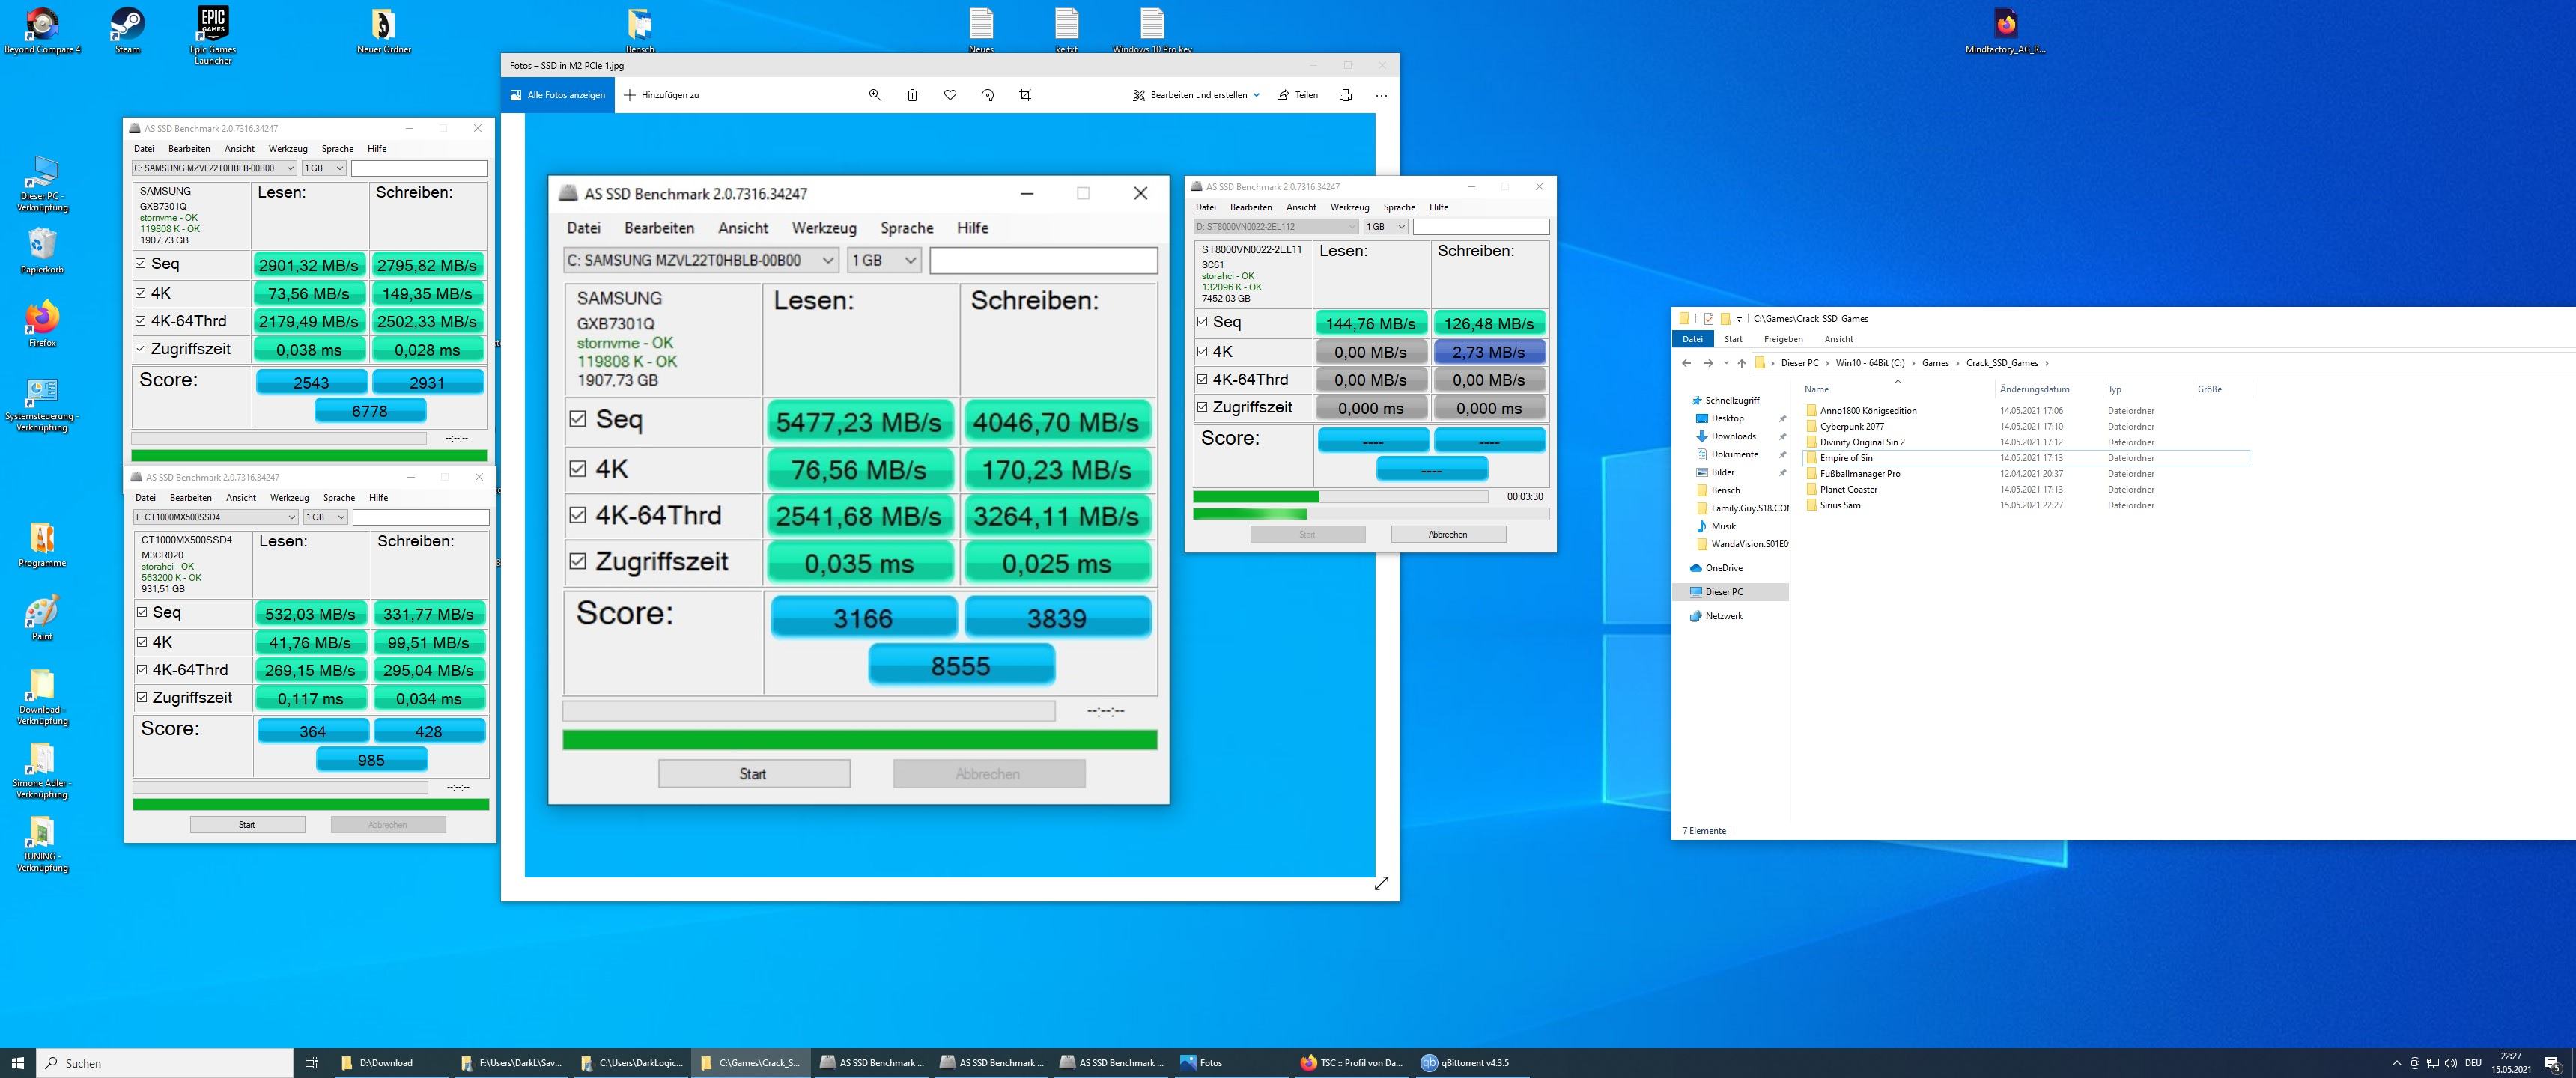Image resolution: width=2576 pixels, height=1078 pixels.
Task: Open the Windows Start button
Action: (17, 1062)
